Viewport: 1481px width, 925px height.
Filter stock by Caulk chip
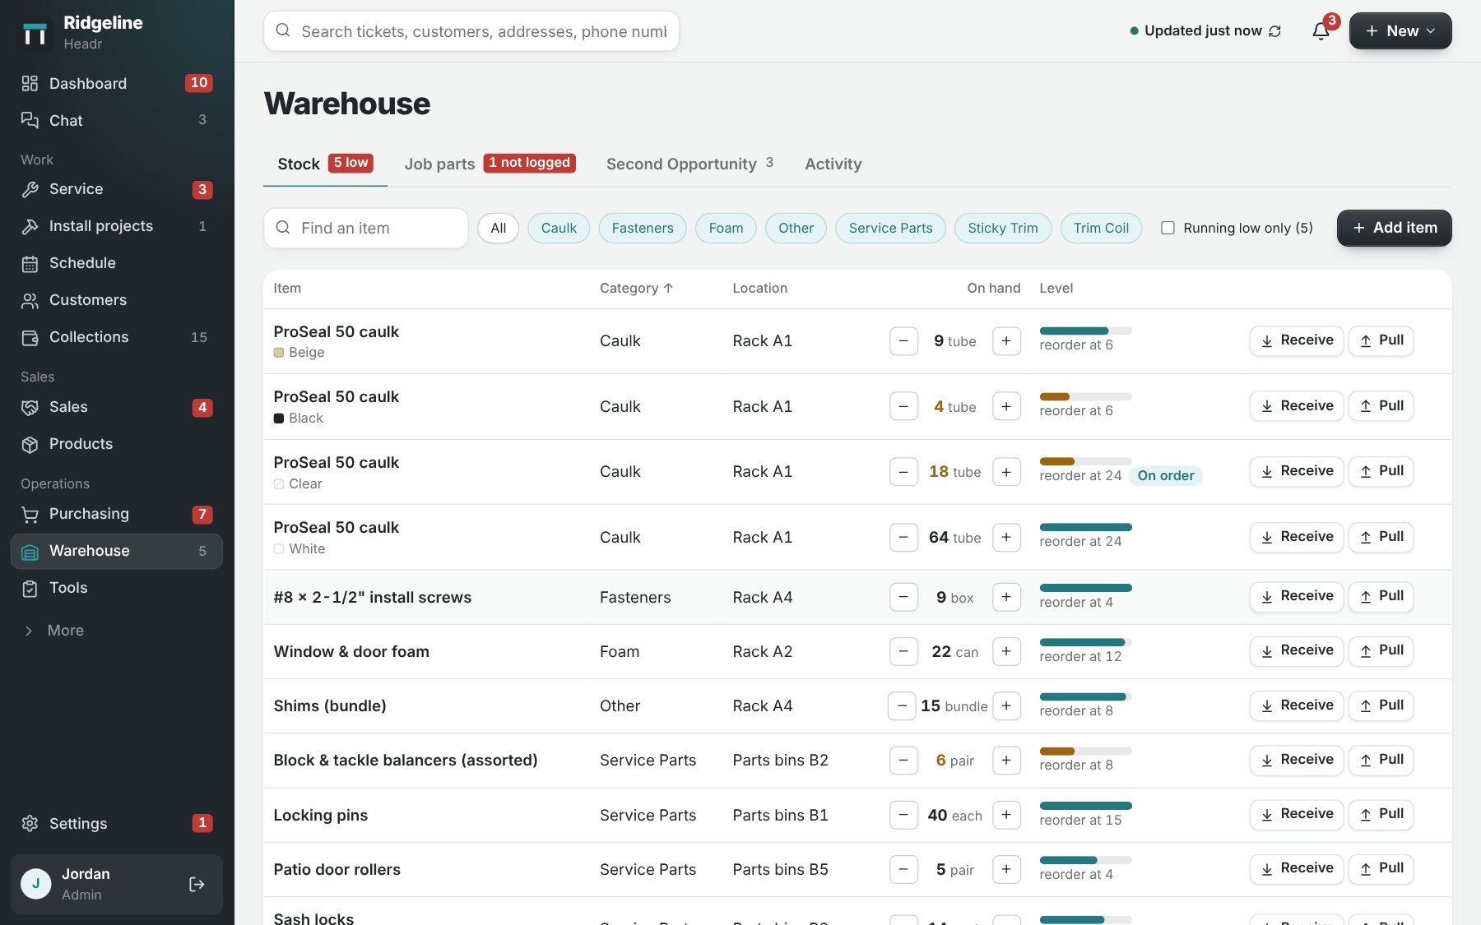(x=559, y=228)
